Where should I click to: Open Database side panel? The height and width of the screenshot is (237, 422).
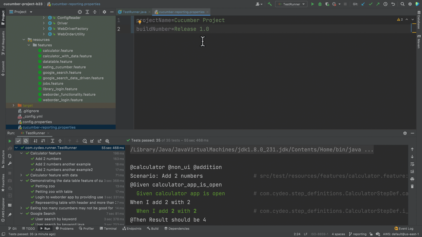419,20
